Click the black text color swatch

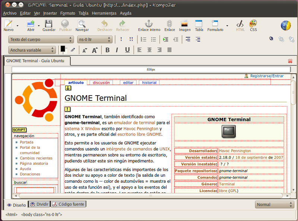click(x=63, y=49)
